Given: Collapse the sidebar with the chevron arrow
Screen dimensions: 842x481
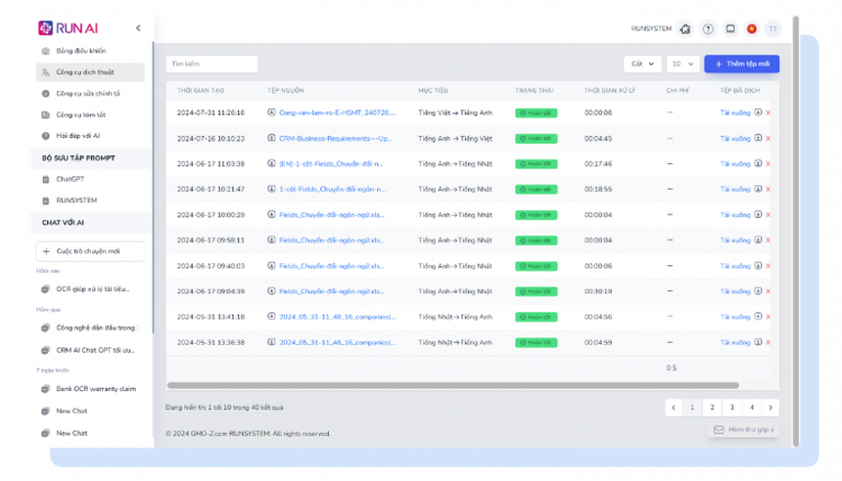Looking at the screenshot, I should 138,28.
